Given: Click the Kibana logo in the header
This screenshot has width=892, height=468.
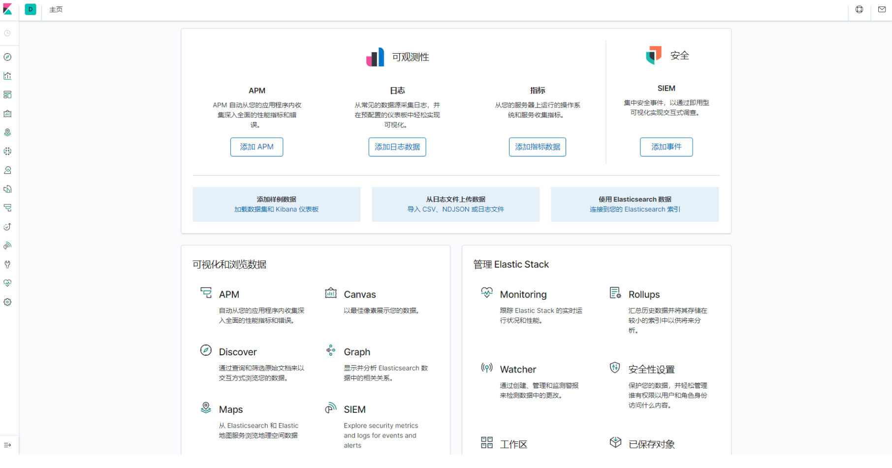Looking at the screenshot, I should pyautogui.click(x=8, y=9).
